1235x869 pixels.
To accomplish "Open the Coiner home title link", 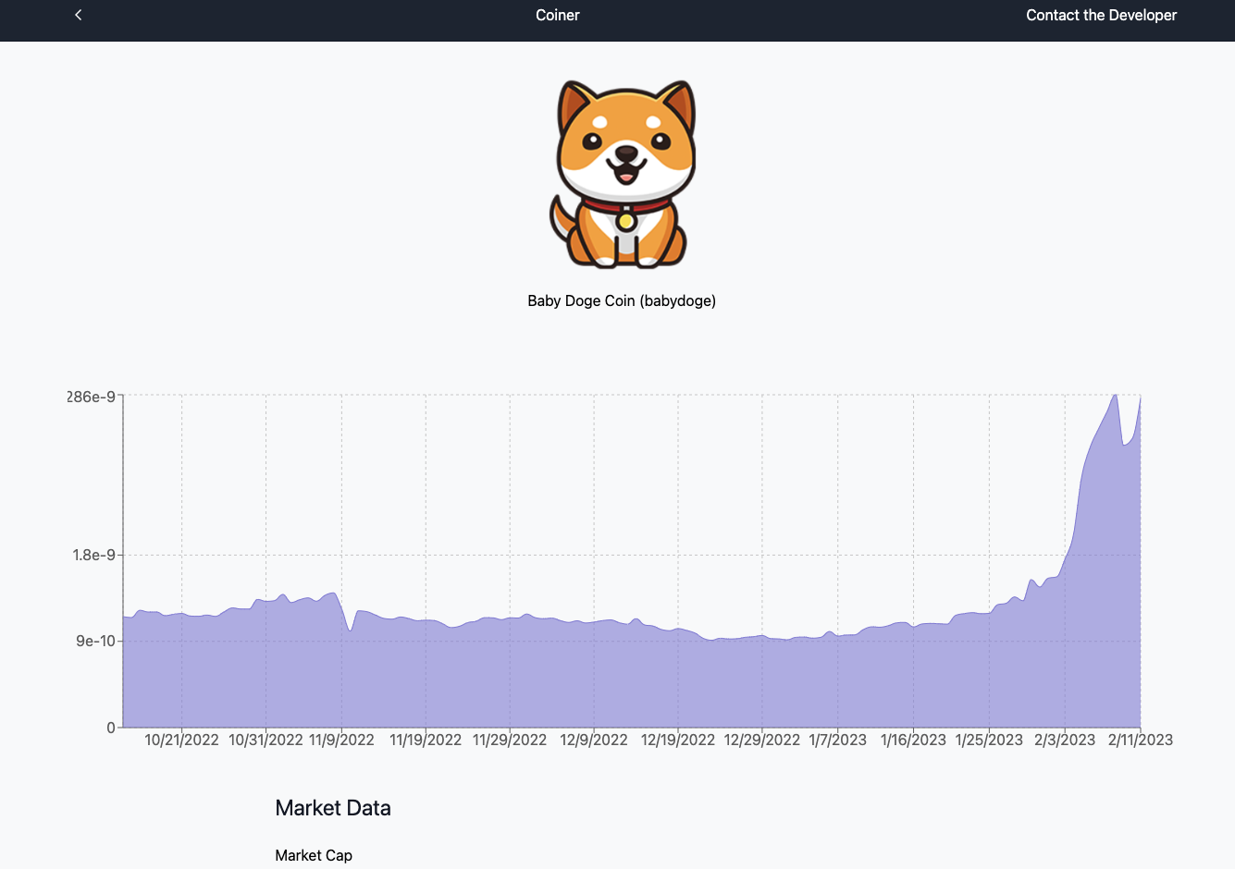I will pos(558,15).
